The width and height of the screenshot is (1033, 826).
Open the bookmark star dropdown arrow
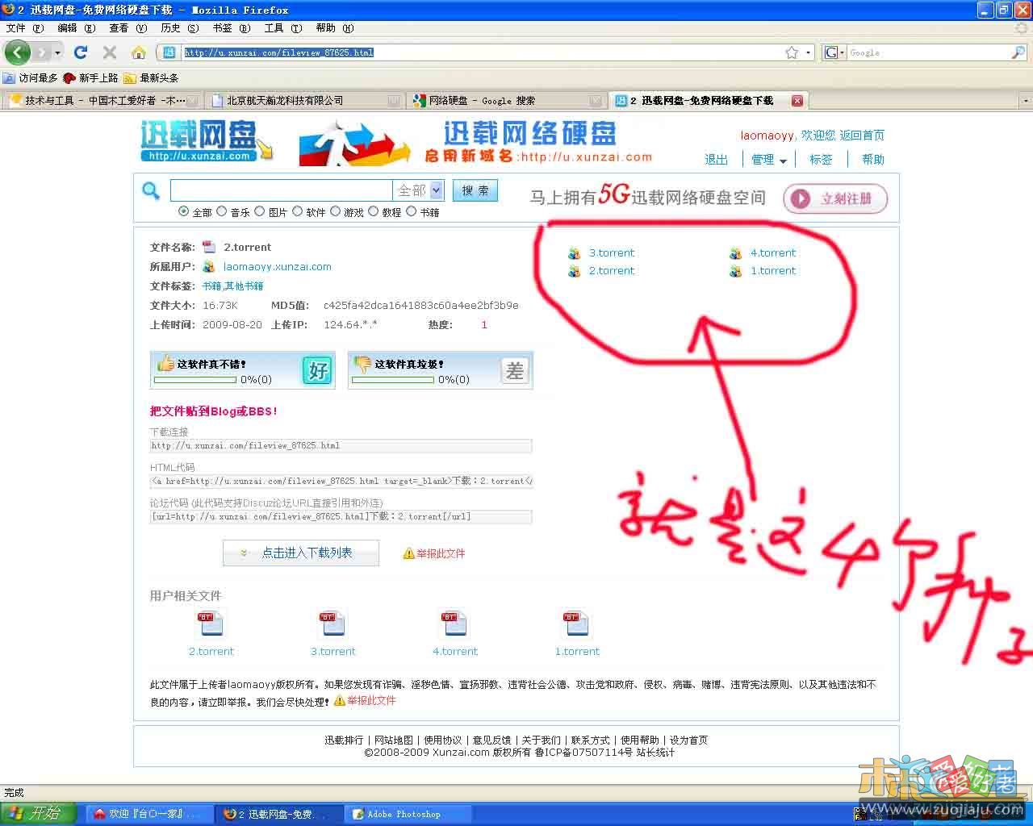pos(809,53)
